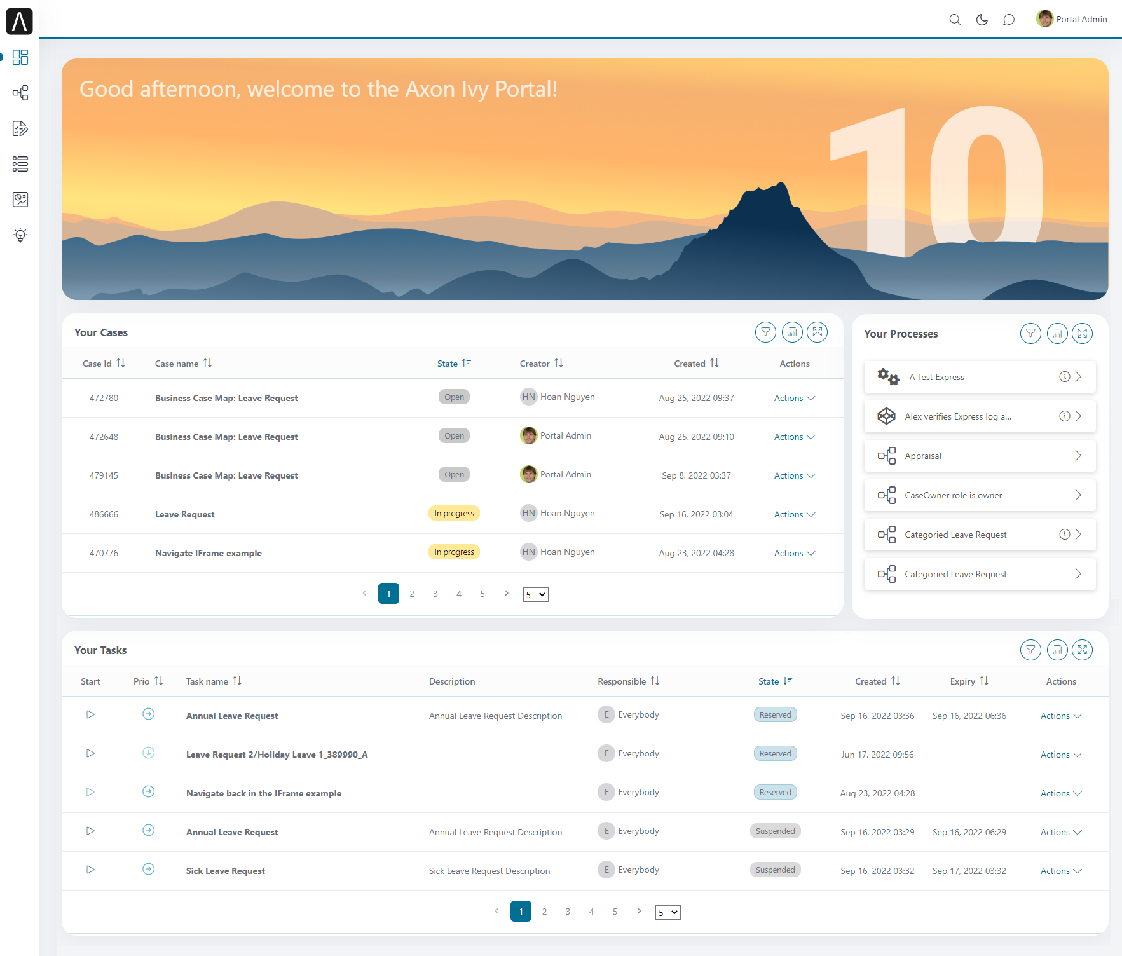Open the page size dropdown showing 5
This screenshot has height=956, width=1122.
click(x=535, y=594)
